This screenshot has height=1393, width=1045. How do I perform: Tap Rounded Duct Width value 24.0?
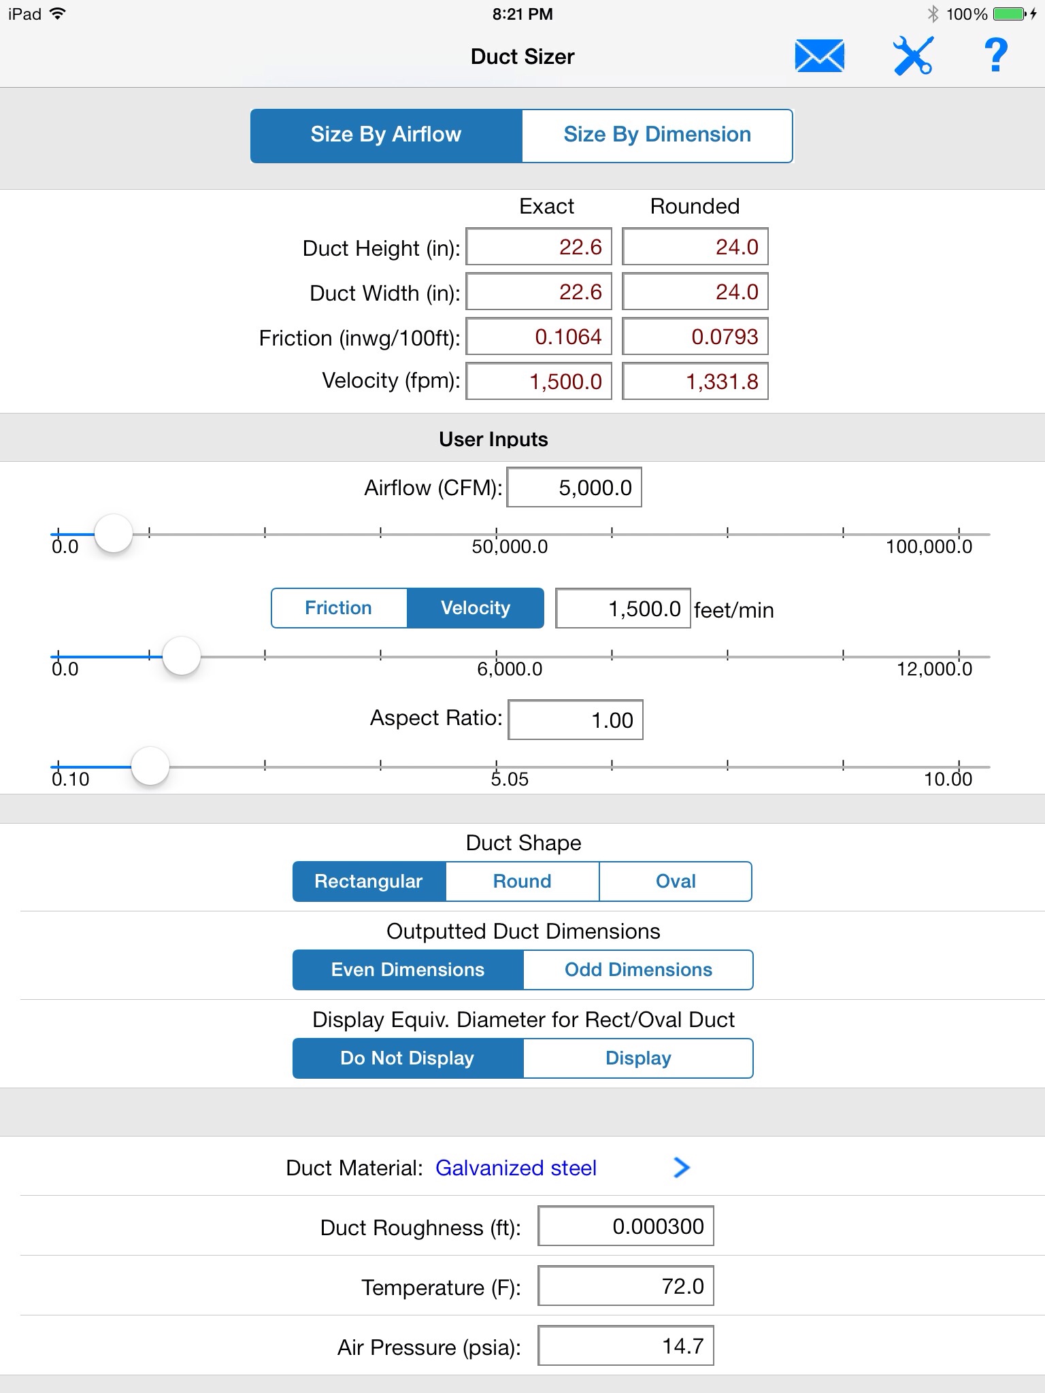(x=695, y=292)
